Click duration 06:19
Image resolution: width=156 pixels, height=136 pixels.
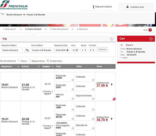[x=48, y=84]
